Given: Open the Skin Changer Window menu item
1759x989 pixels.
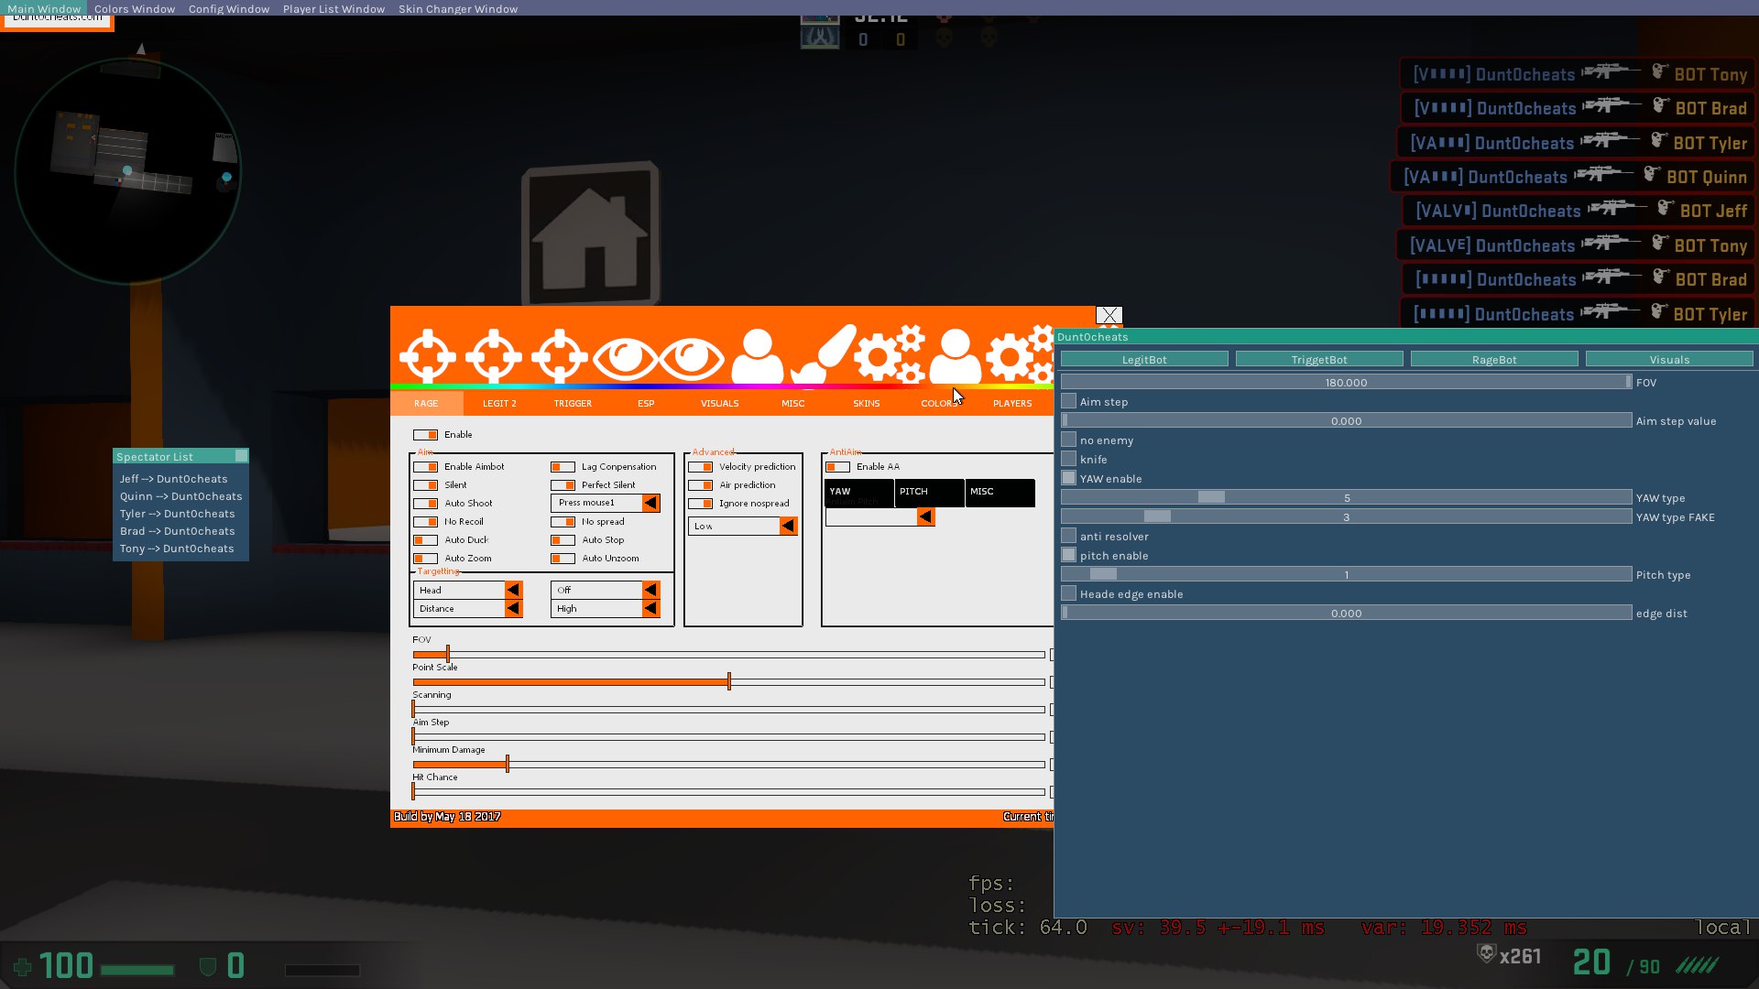Looking at the screenshot, I should coord(458,8).
